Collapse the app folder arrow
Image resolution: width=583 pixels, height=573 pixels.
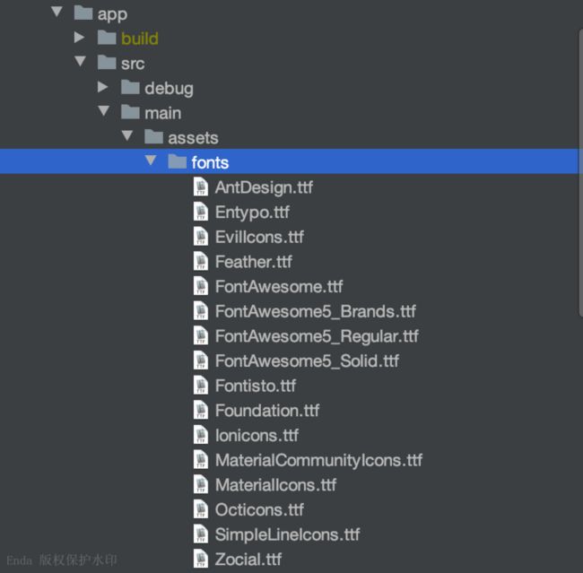point(57,12)
